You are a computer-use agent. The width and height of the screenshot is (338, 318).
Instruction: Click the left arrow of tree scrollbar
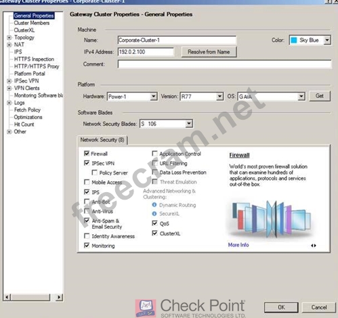point(7,297)
